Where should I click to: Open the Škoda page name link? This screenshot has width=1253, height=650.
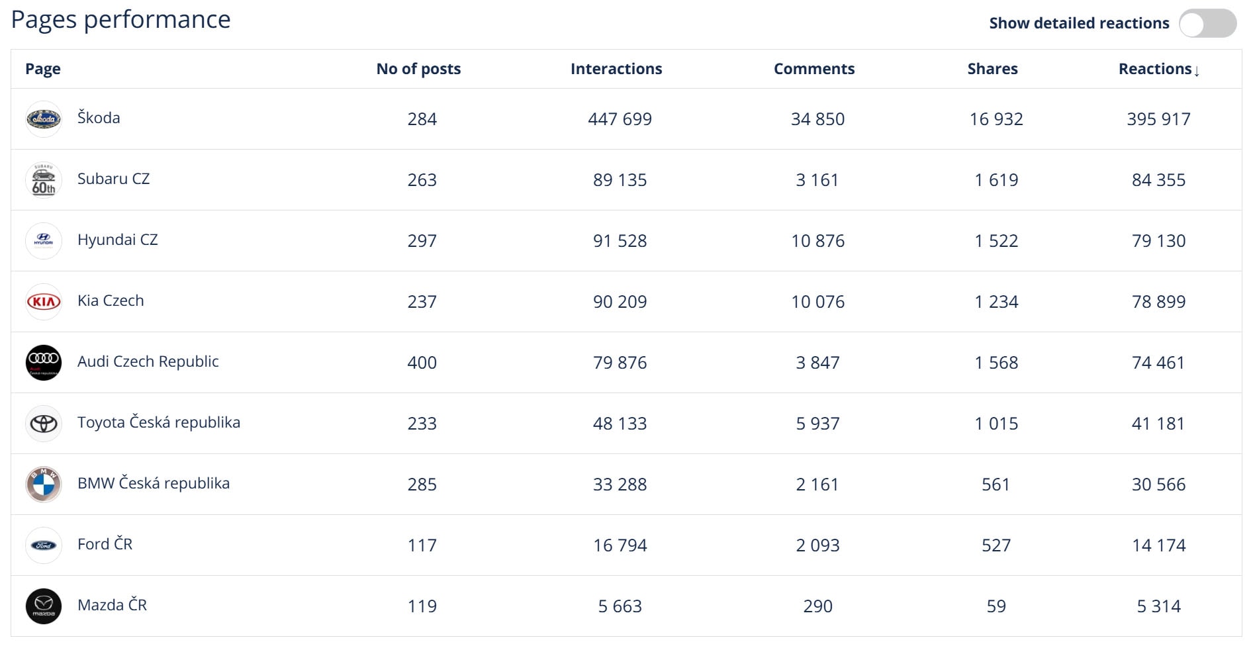click(99, 118)
